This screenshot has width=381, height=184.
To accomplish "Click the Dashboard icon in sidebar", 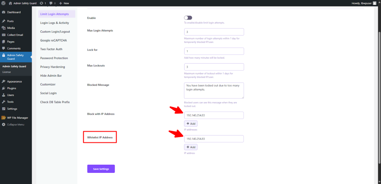I will coord(3,12).
